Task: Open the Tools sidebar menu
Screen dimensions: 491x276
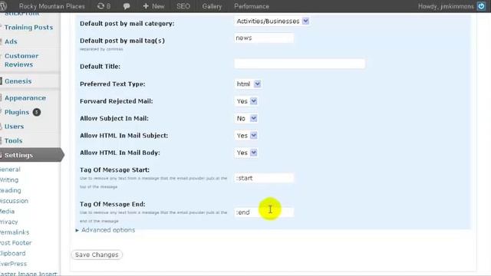Action: (x=14, y=141)
